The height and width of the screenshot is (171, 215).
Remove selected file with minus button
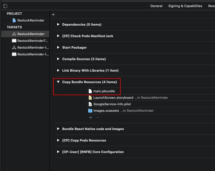(x=98, y=117)
